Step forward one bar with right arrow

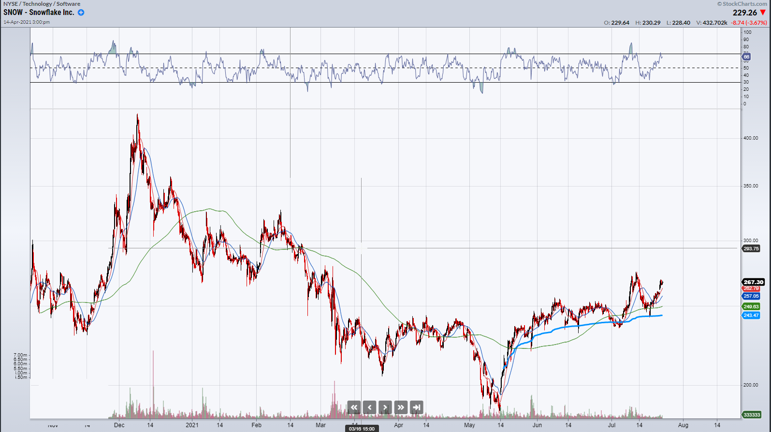[x=385, y=407]
